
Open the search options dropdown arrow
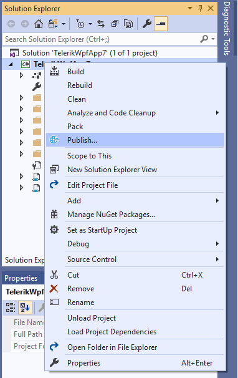[x=213, y=39]
